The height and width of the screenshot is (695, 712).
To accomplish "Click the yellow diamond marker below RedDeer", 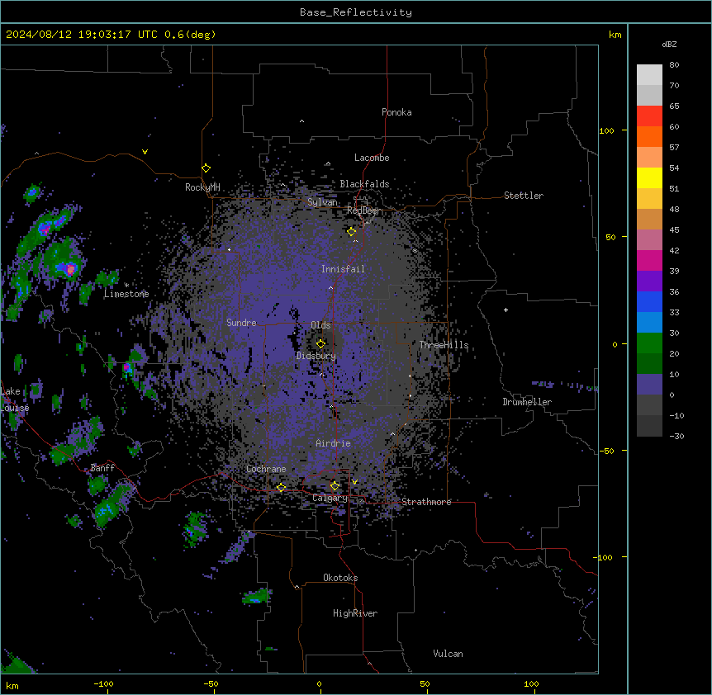I will (x=351, y=232).
